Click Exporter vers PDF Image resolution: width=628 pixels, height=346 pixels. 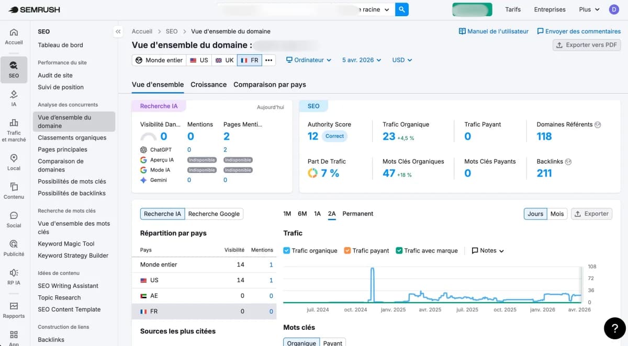(587, 44)
